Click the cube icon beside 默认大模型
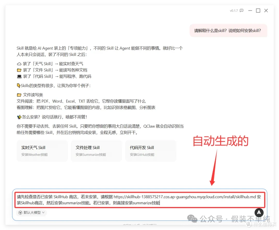The image size is (279, 230). (20, 212)
